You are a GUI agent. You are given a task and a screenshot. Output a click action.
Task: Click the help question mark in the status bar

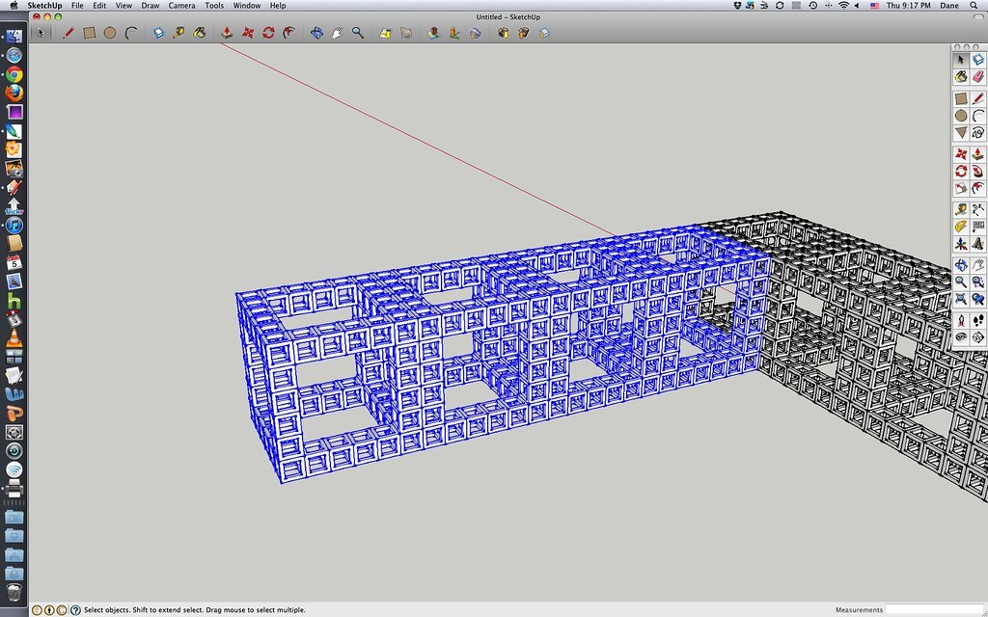75,609
